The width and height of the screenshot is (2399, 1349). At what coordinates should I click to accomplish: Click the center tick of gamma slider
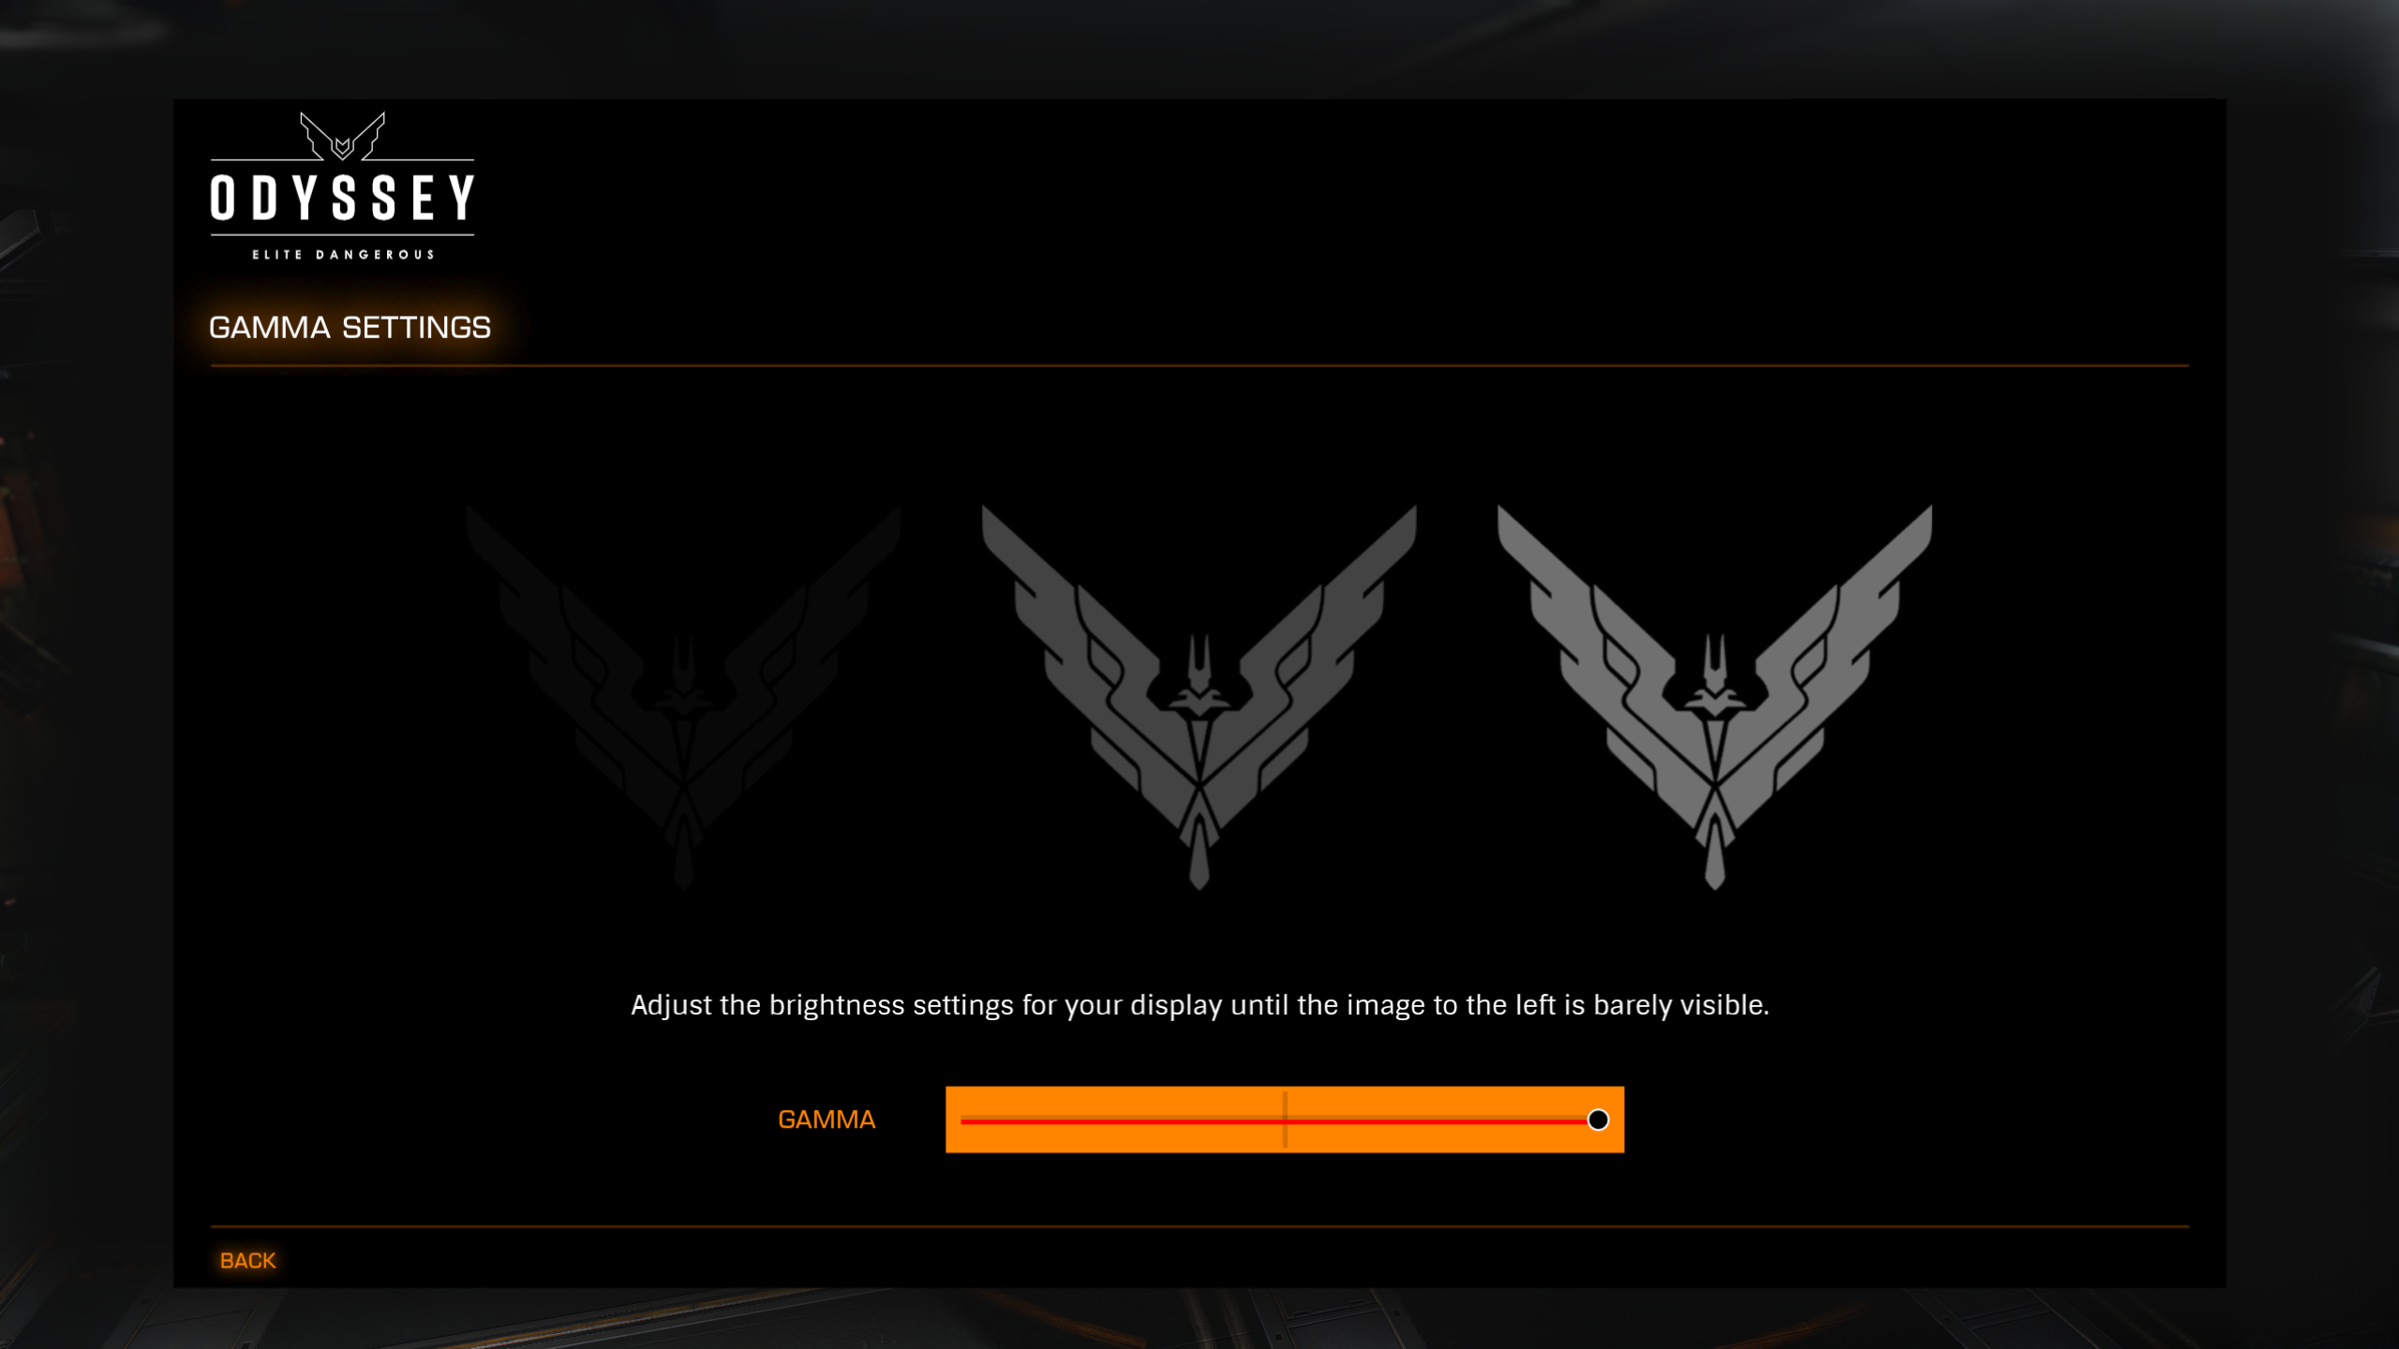pos(1285,1119)
